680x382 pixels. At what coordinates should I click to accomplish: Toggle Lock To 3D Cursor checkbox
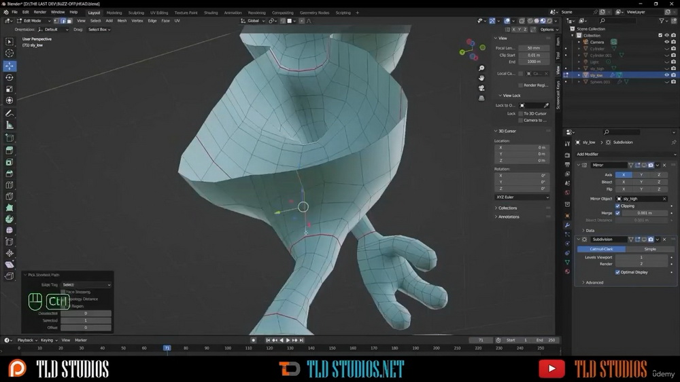pos(521,113)
